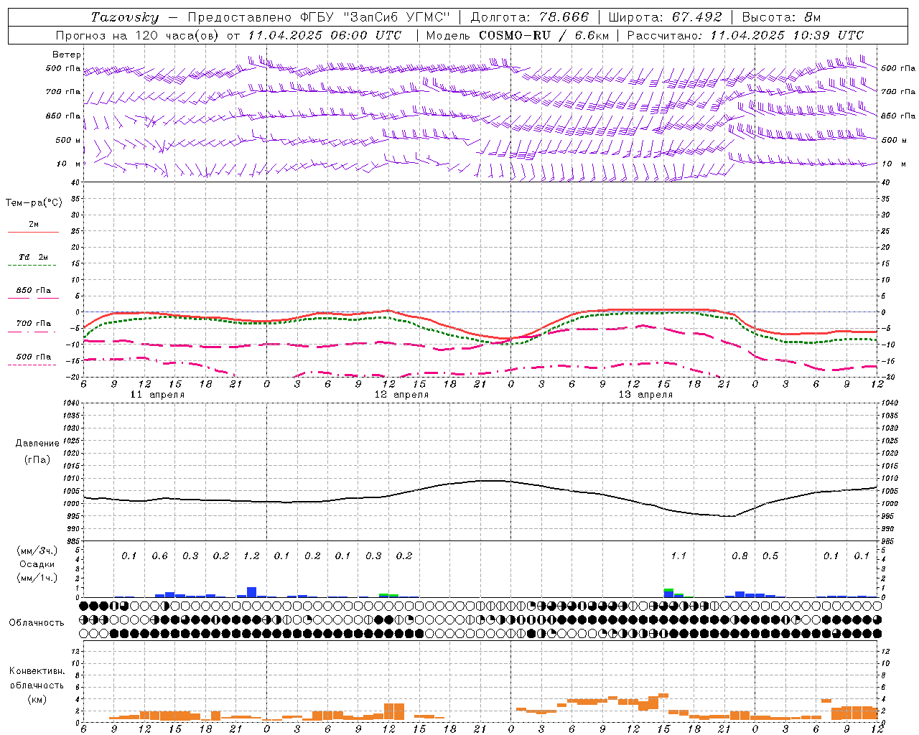Click the "Конвективн." convective cloud label
Viewport: 919px width, 735px height.
point(37,671)
